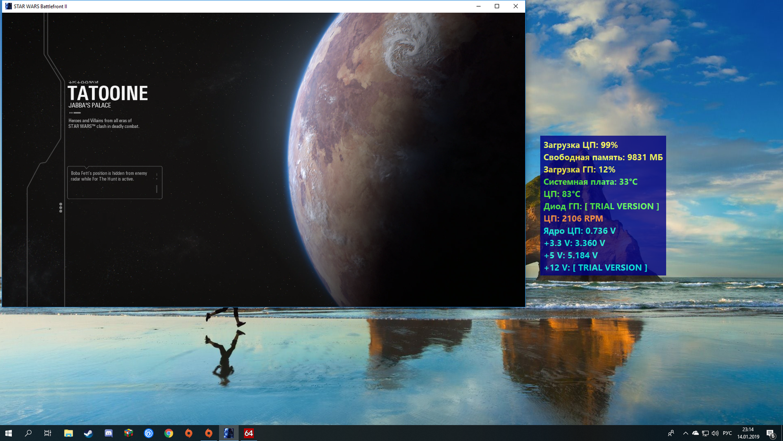783x441 pixels.
Task: Maximize the STAR WARS Battlefront II window
Action: click(497, 6)
